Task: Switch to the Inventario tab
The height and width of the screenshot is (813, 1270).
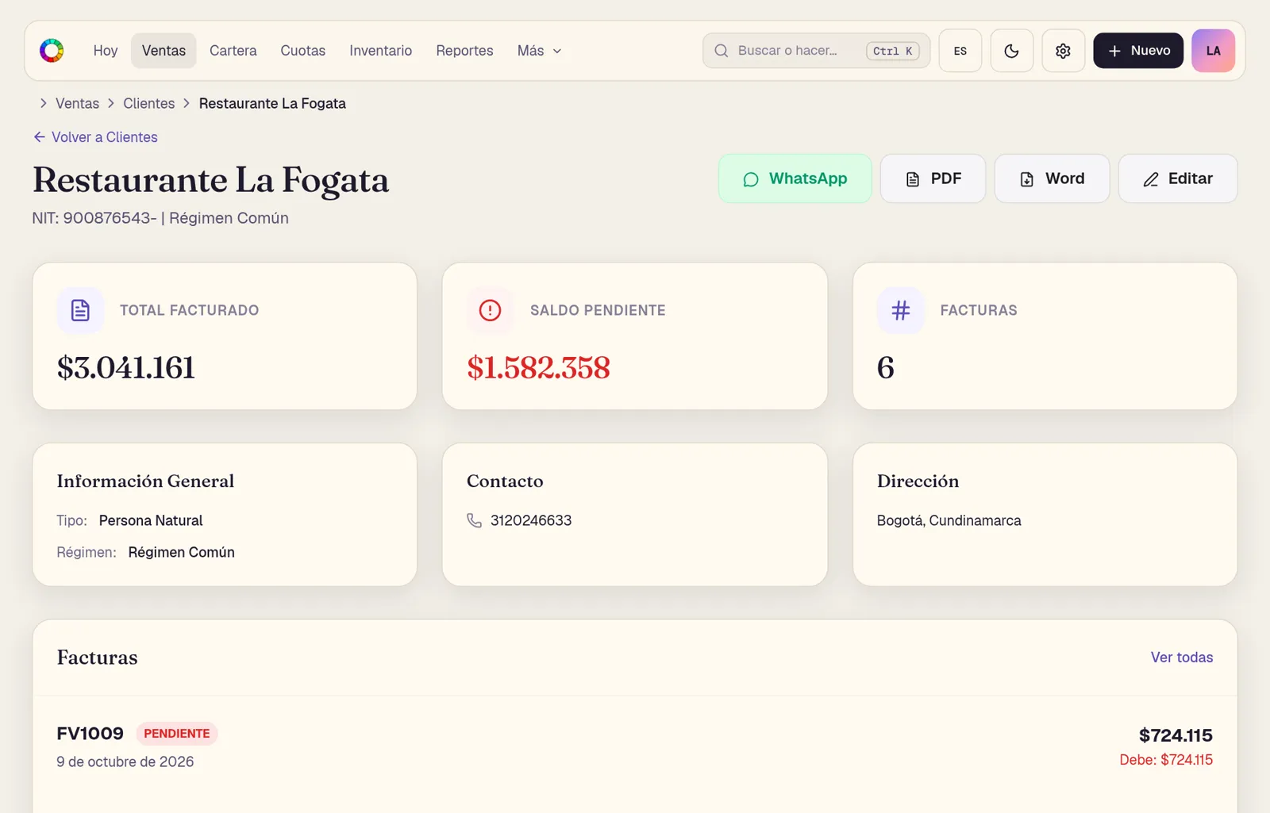Action: (380, 51)
